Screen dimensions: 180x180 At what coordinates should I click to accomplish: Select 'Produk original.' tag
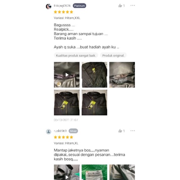point(113,55)
